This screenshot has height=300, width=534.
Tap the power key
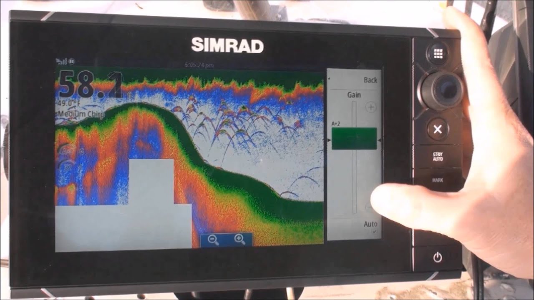pyautogui.click(x=437, y=257)
